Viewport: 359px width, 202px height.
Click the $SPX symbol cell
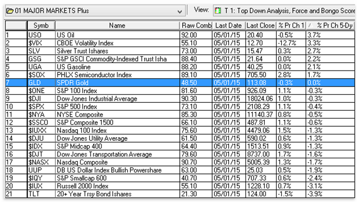[41, 107]
